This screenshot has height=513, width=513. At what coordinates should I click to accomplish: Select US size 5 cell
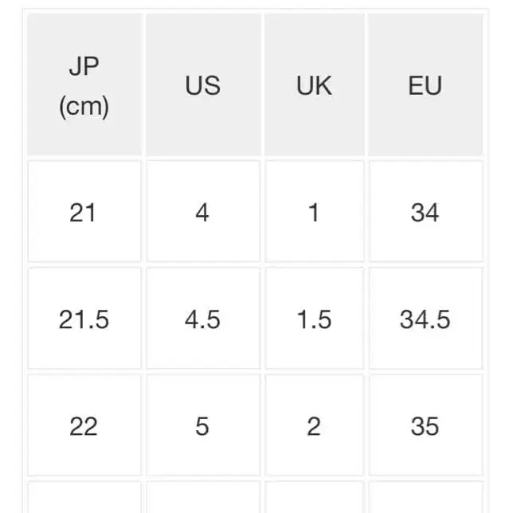pyautogui.click(x=202, y=425)
